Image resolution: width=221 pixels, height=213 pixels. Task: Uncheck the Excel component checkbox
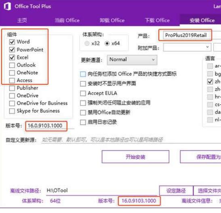click(x=12, y=57)
